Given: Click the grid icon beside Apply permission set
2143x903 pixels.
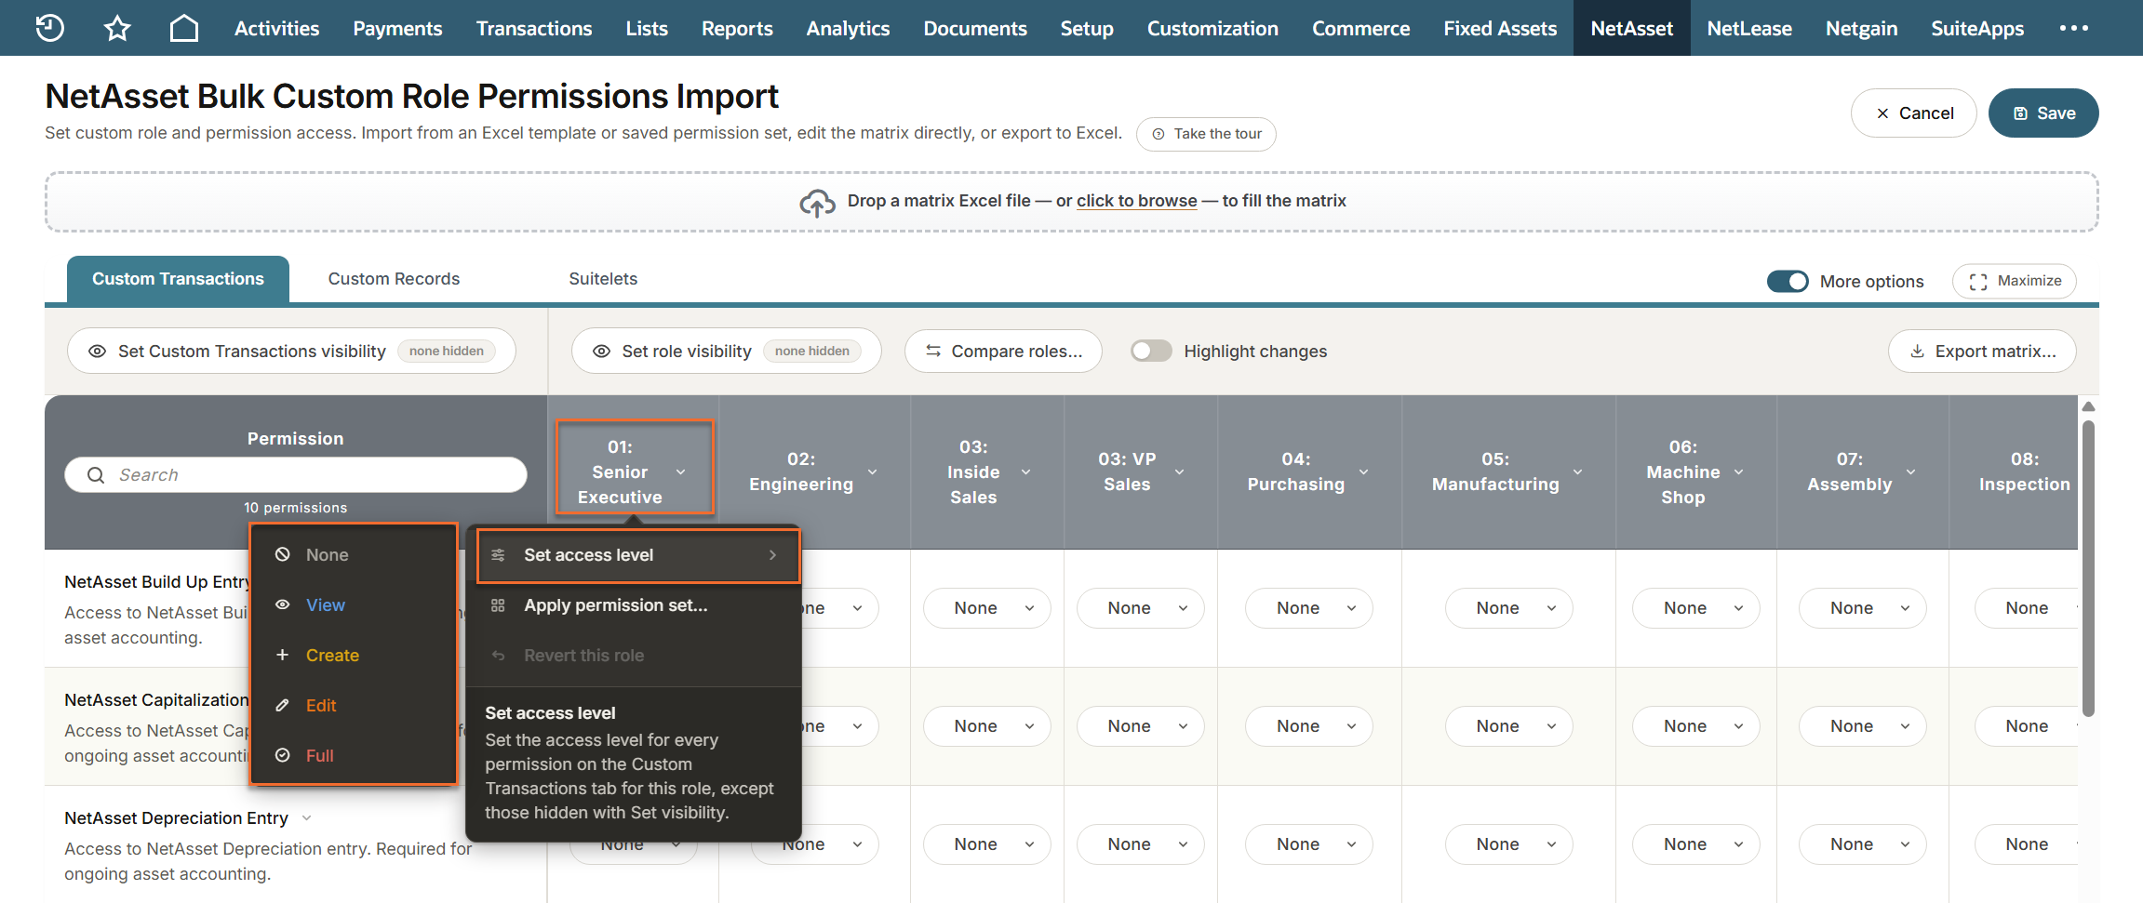Looking at the screenshot, I should tap(499, 605).
